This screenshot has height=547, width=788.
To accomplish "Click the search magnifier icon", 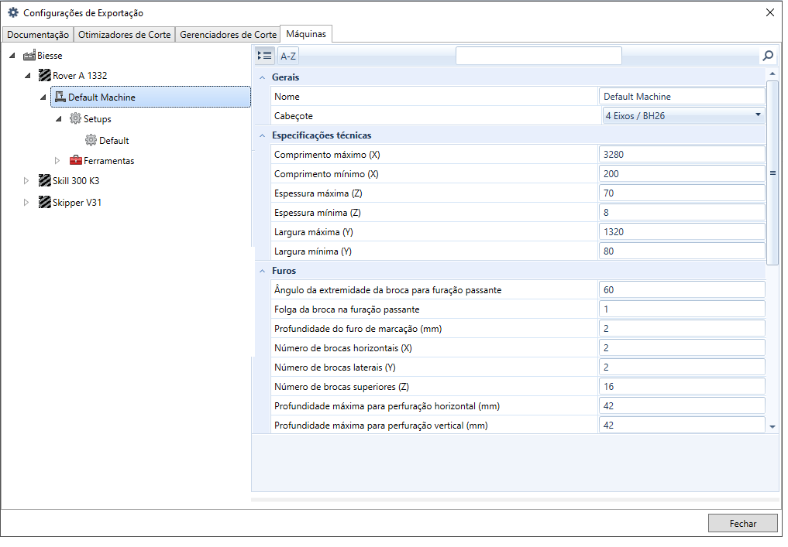I will tap(768, 56).
